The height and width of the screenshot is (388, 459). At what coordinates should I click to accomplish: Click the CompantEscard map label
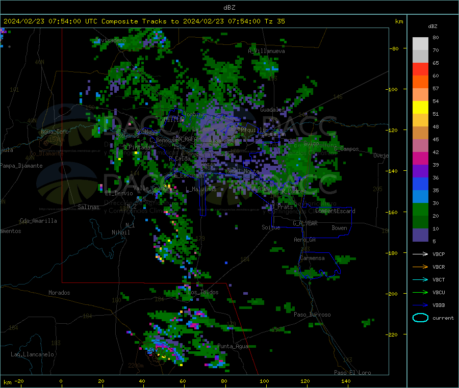tap(335, 211)
